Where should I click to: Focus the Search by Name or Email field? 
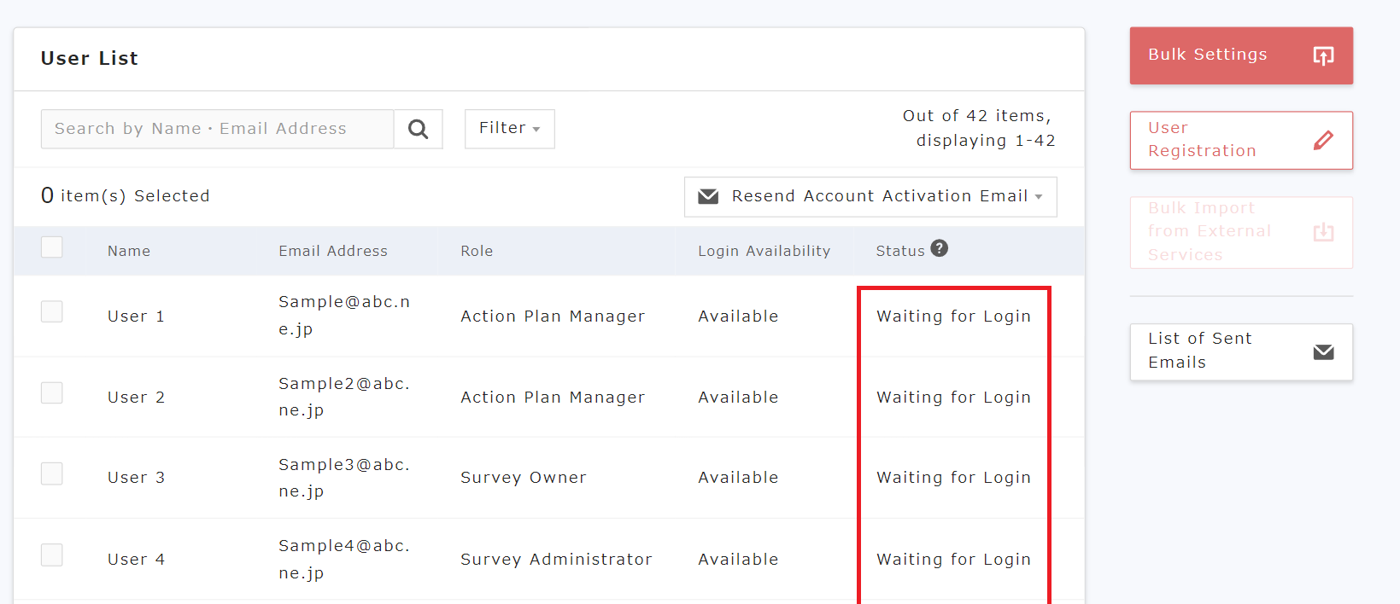pyautogui.click(x=217, y=129)
